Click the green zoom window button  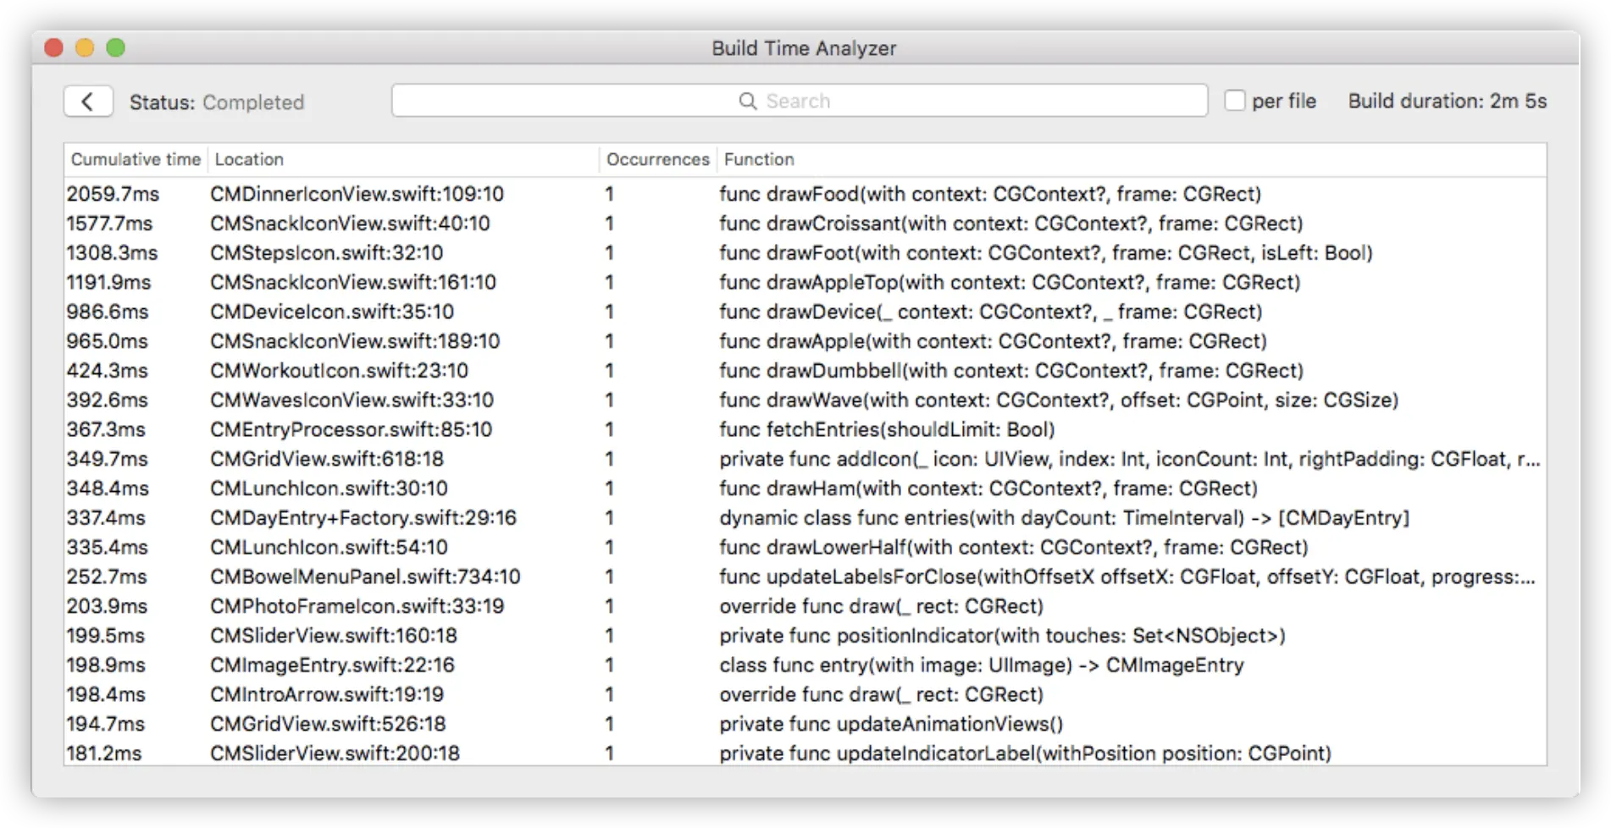(x=116, y=47)
